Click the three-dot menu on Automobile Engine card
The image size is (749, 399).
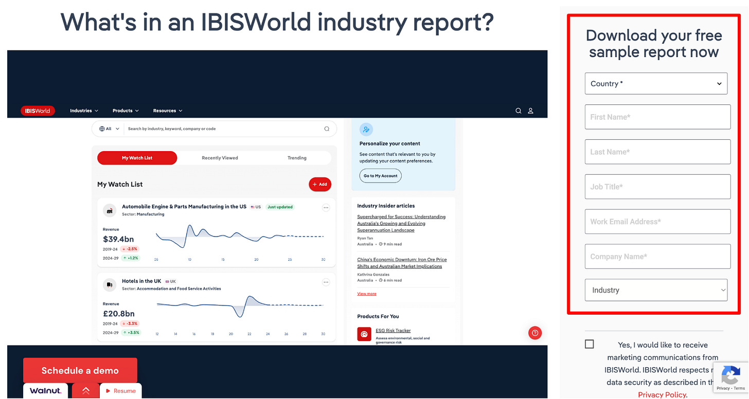326,208
